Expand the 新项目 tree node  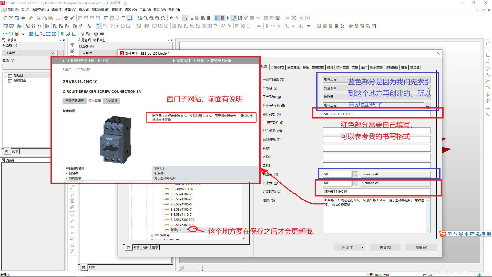pyautogui.click(x=5, y=76)
